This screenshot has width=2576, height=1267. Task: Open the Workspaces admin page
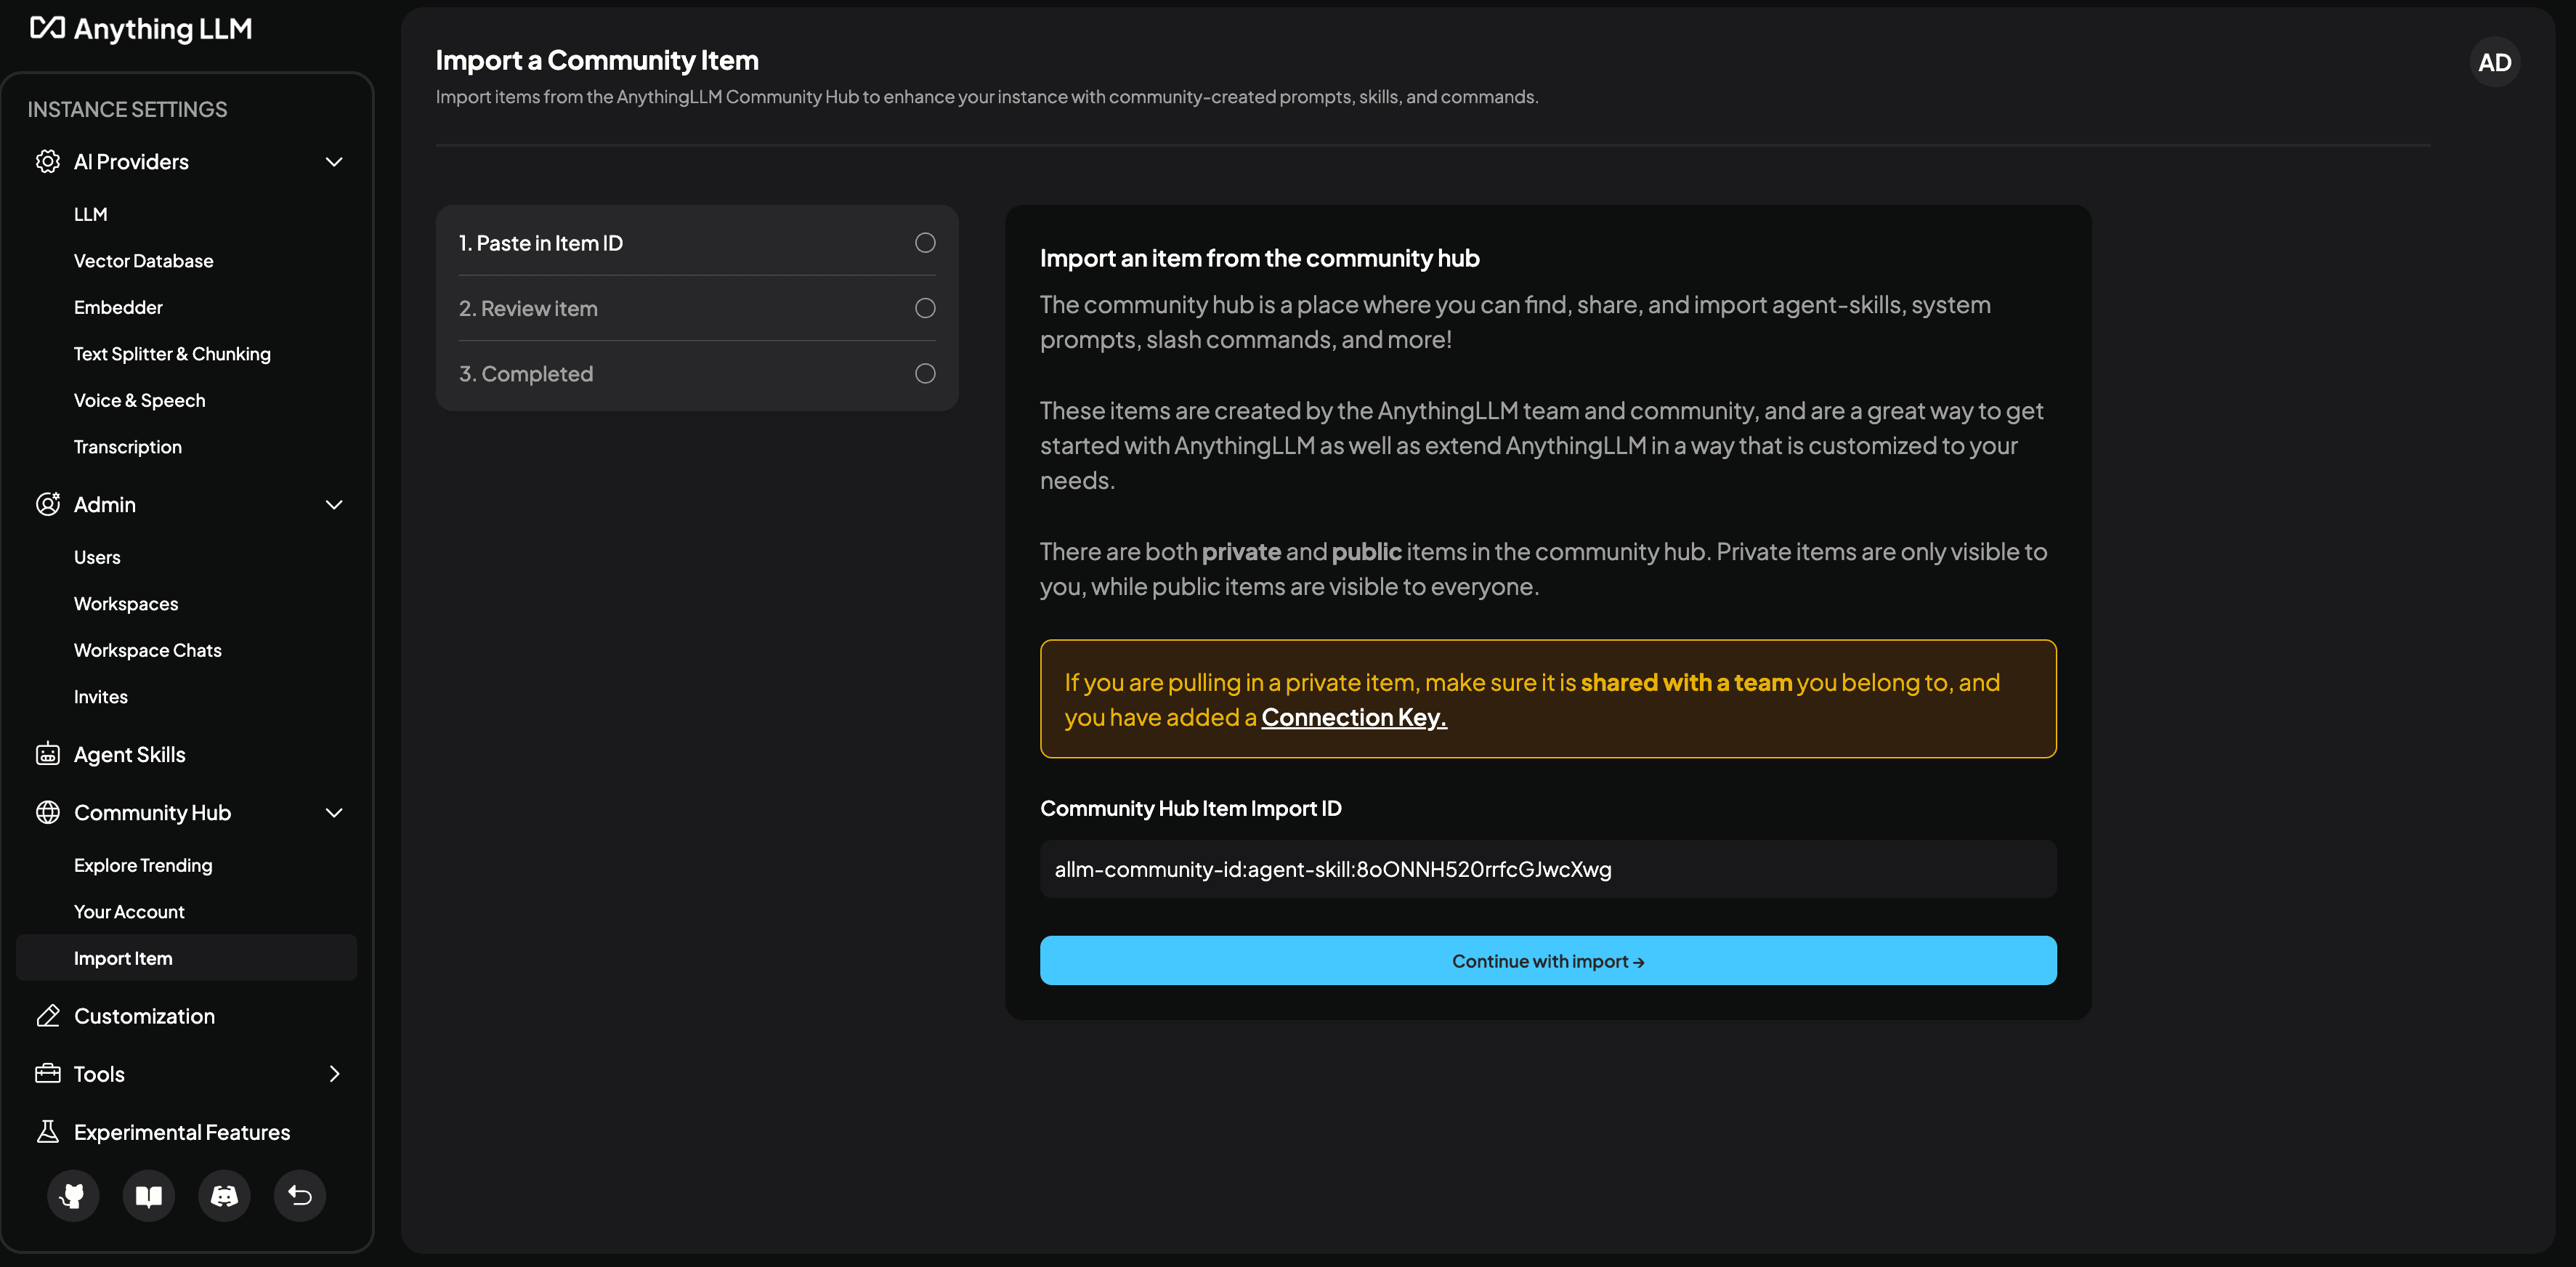click(126, 604)
